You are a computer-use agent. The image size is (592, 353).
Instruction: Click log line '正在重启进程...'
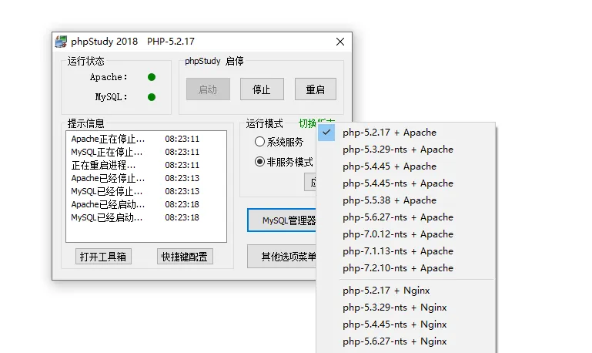(135, 165)
